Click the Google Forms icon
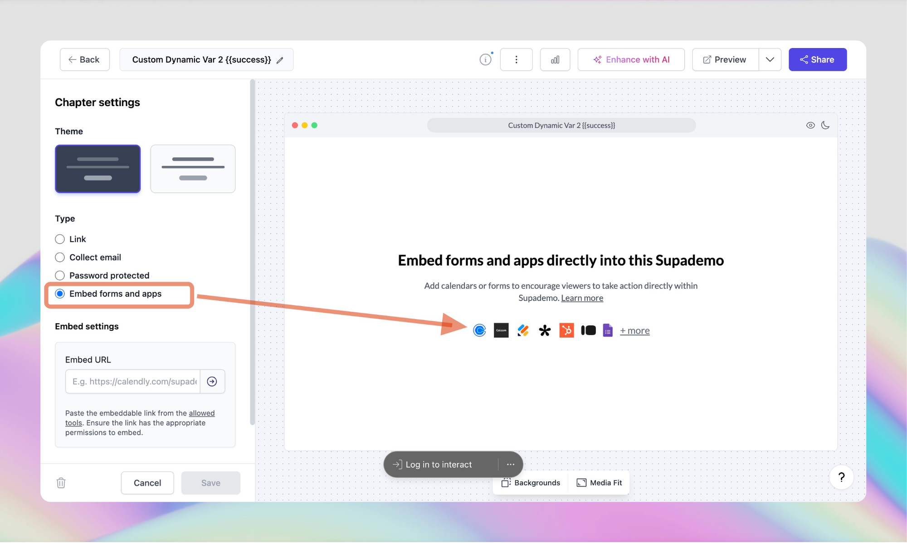 point(608,330)
